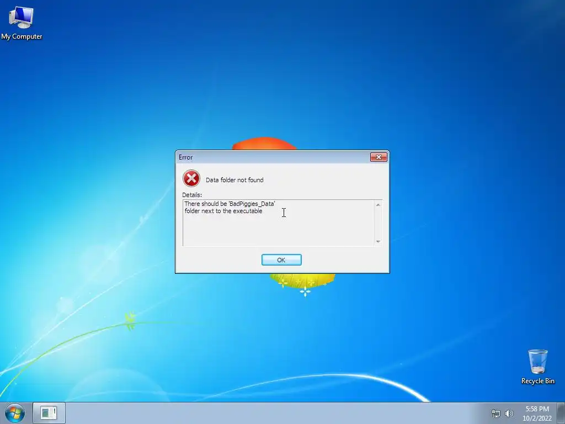The height and width of the screenshot is (424, 565).
Task: Click the 'Details:' label
Action: pyautogui.click(x=192, y=195)
